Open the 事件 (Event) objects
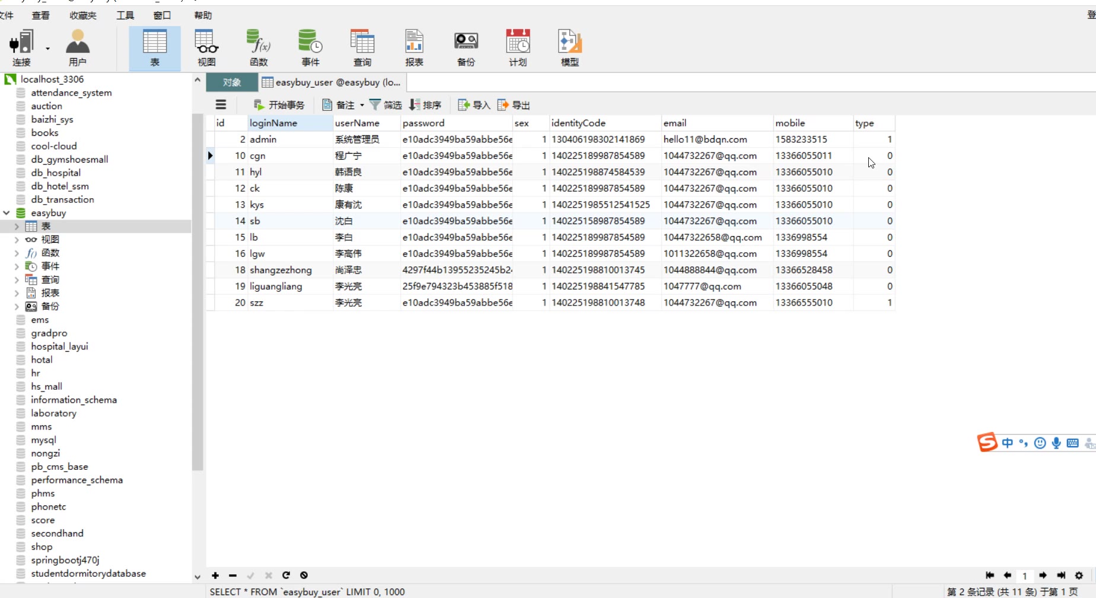The width and height of the screenshot is (1096, 598). [310, 47]
